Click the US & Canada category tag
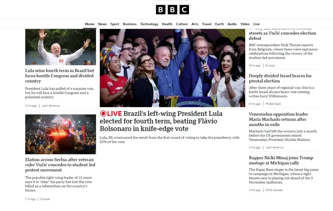 tap(274, 190)
